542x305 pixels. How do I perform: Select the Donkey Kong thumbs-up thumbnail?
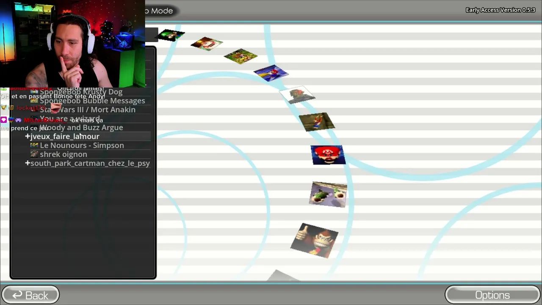pos(315,240)
